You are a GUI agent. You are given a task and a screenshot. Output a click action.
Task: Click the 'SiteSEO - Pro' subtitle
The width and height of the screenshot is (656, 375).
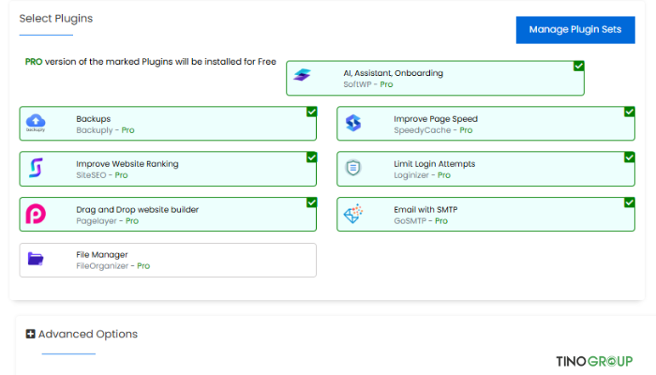point(101,175)
